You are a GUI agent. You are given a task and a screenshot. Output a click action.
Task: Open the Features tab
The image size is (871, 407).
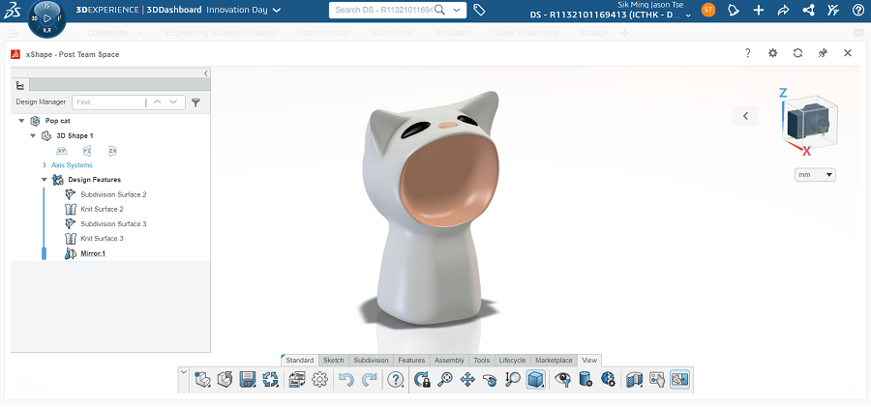(411, 360)
